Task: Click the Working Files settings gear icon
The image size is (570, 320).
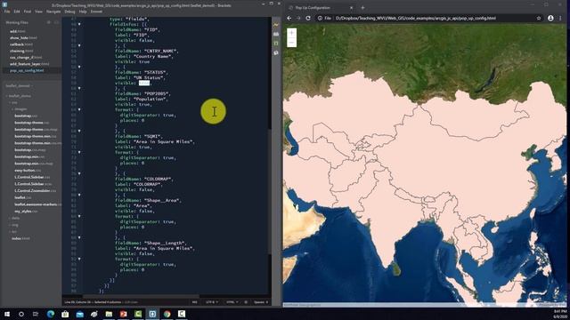Action: [x=49, y=22]
